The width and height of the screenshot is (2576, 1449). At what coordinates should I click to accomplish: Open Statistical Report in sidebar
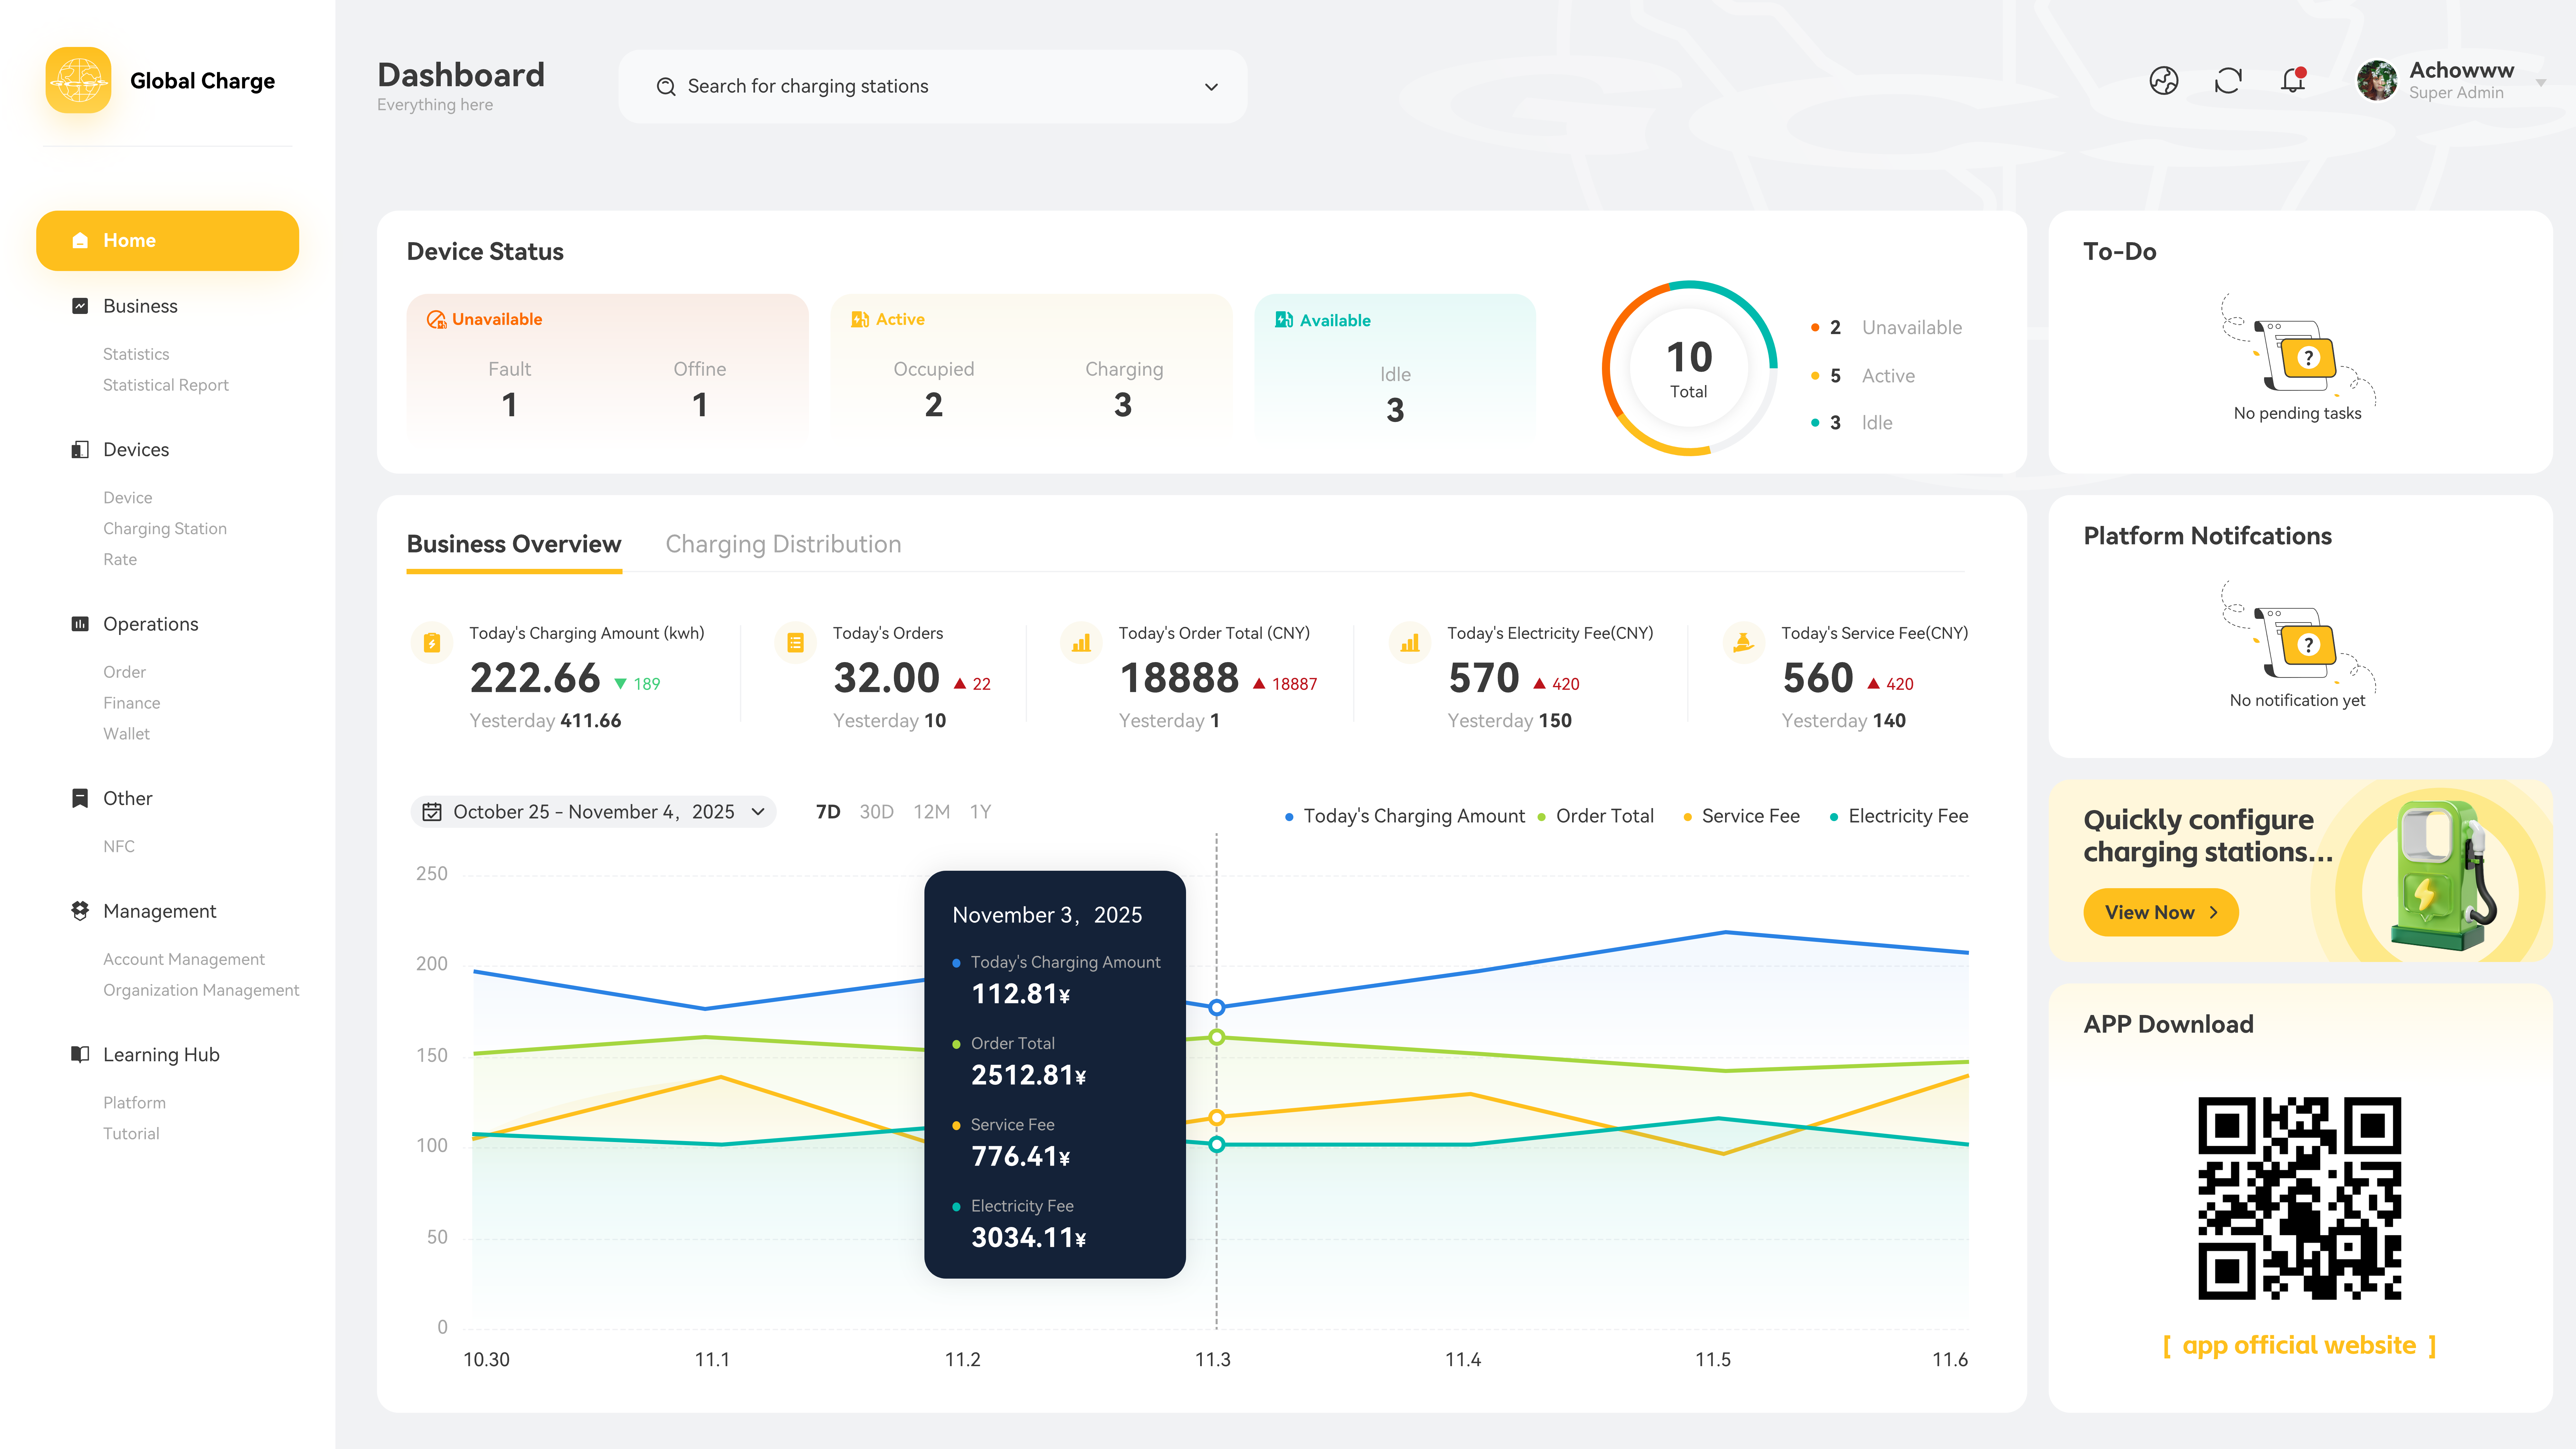point(166,385)
